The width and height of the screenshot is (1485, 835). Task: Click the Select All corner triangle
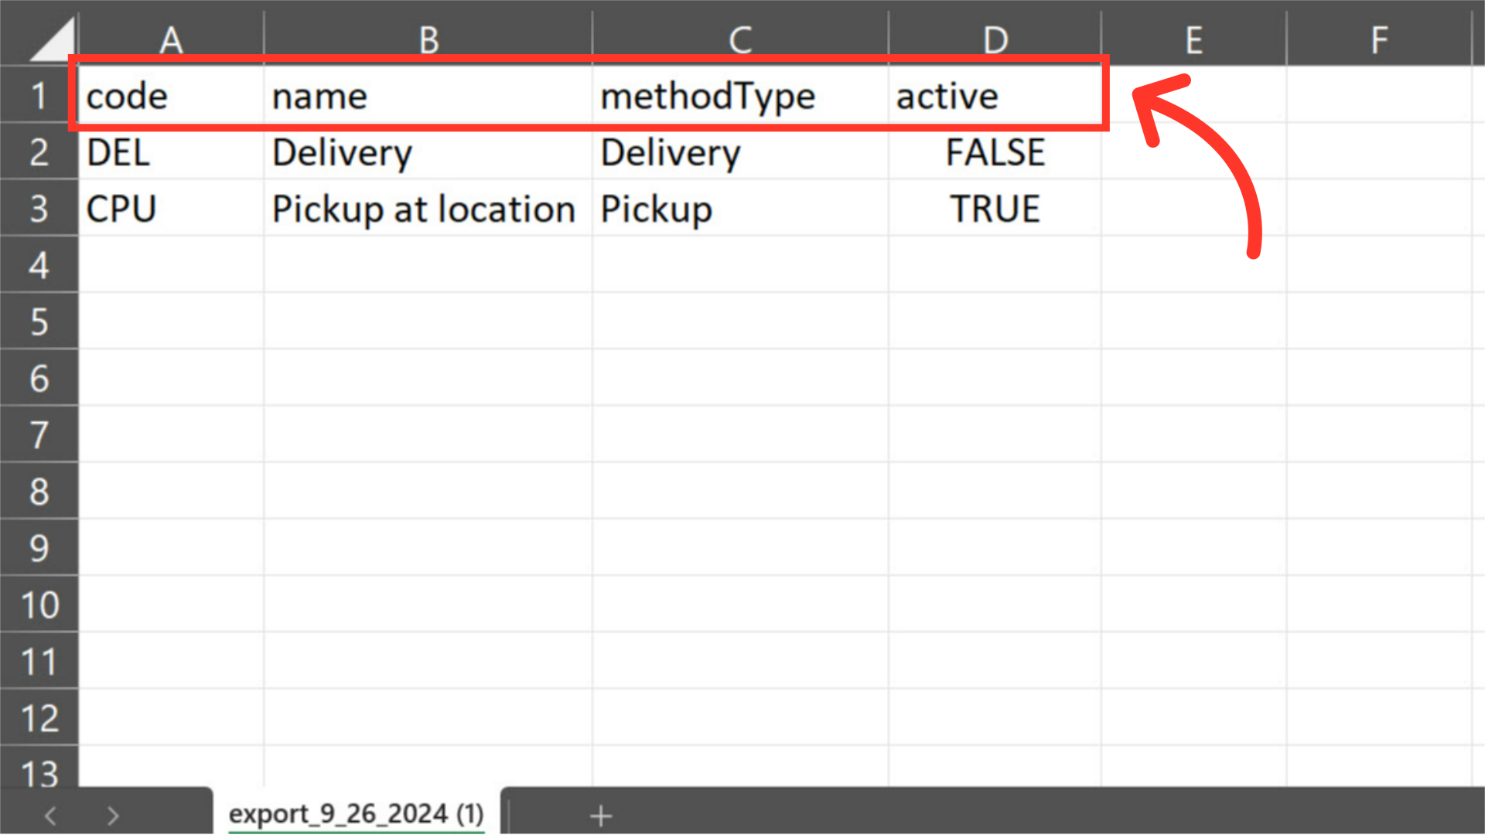pos(53,40)
